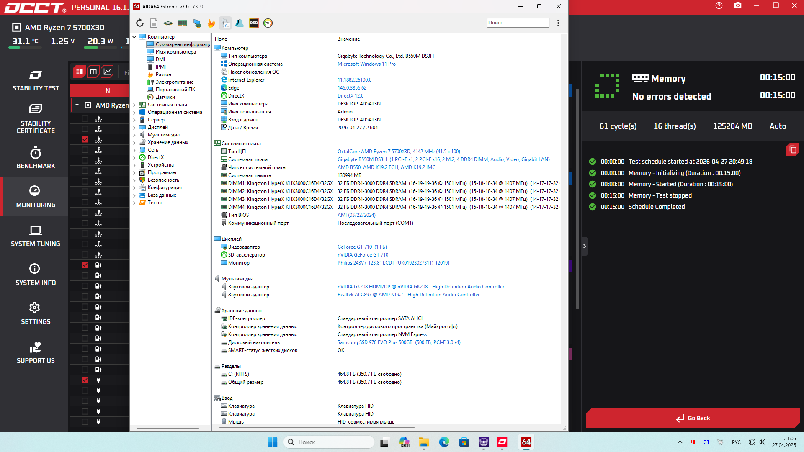Open the Windows Start menu
Image resolution: width=804 pixels, height=452 pixels.
click(x=273, y=442)
